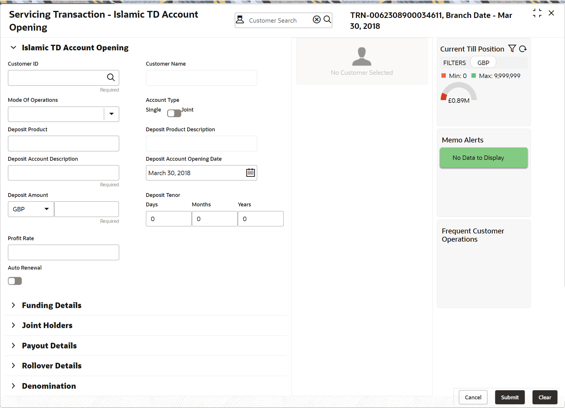Switch Account Type to Joint
The width and height of the screenshot is (565, 408).
[174, 113]
